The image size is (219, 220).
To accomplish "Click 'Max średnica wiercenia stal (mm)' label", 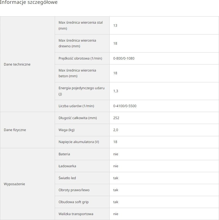I will (81, 25).
